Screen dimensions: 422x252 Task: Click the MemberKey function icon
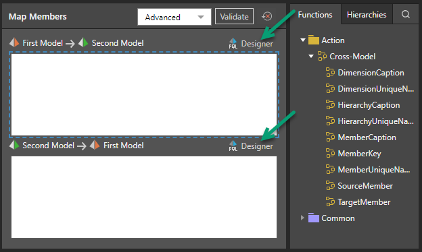[x=330, y=154]
